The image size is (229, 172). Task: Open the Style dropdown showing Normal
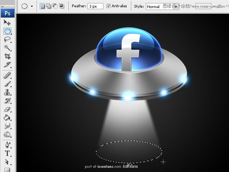click(163, 6)
